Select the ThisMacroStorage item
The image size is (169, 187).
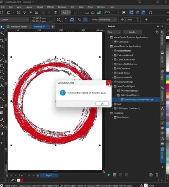pyautogui.click(x=129, y=91)
